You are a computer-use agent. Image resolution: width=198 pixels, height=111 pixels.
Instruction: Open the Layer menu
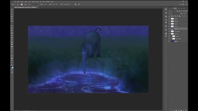click(26, 2)
